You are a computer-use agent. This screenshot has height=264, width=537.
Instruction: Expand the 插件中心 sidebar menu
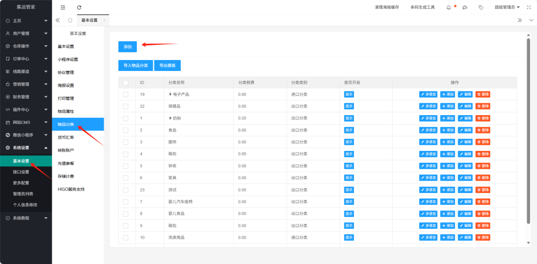pos(26,110)
